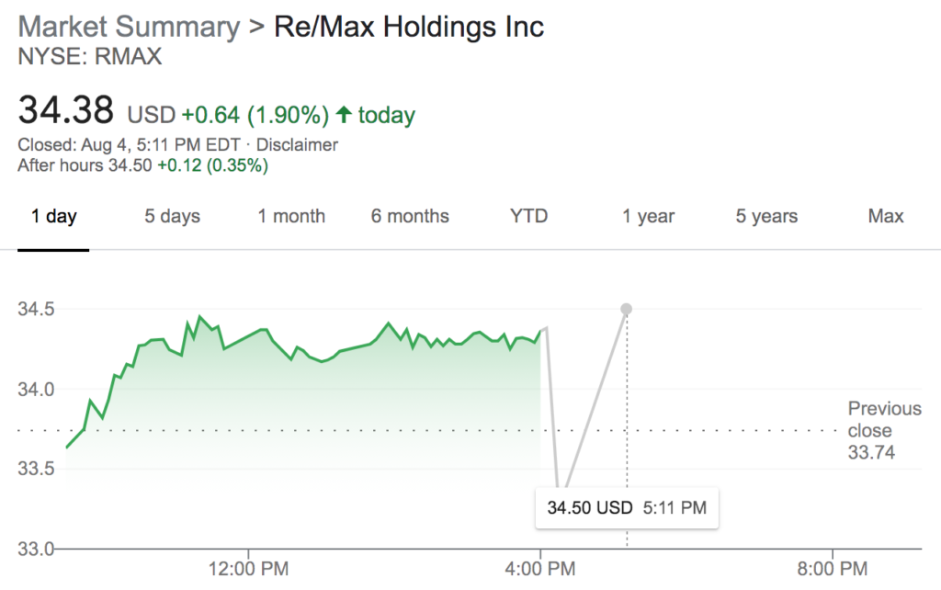The width and height of the screenshot is (941, 590).
Task: Select the YTD chart range
Action: pyautogui.click(x=527, y=216)
